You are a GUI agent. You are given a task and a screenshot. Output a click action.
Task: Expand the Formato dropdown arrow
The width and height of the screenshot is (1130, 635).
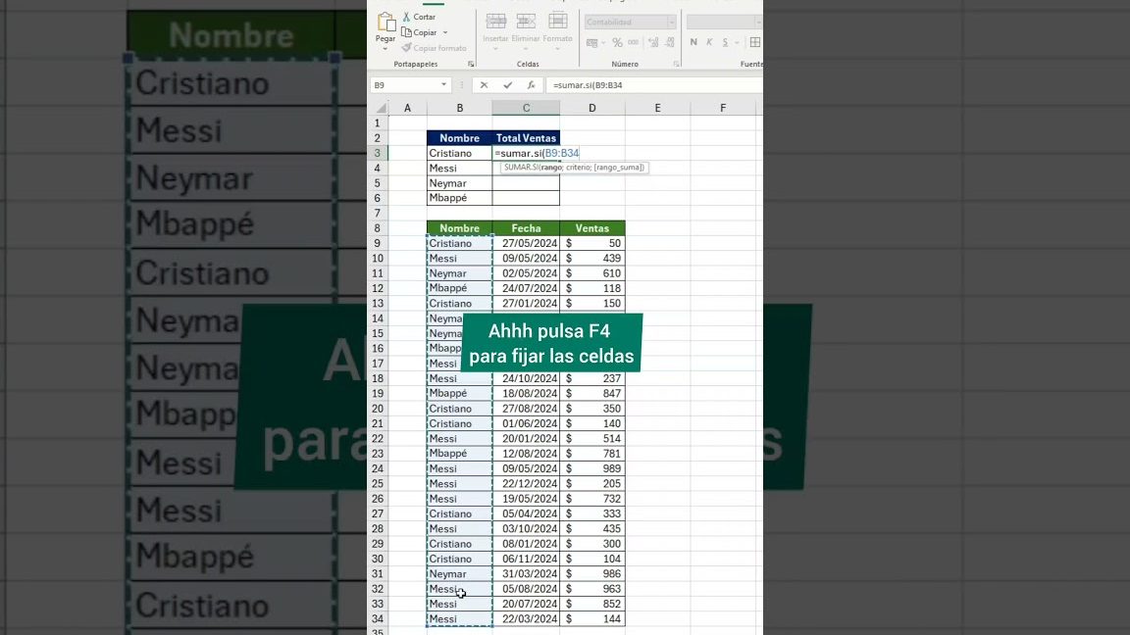(x=558, y=49)
